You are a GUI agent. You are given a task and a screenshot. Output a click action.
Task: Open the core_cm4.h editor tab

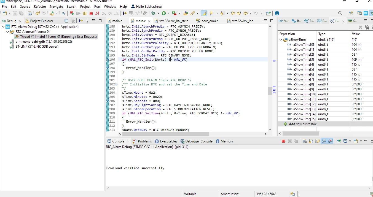207,21
